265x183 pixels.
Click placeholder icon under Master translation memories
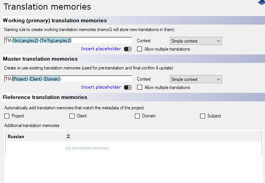pyautogui.click(x=128, y=87)
